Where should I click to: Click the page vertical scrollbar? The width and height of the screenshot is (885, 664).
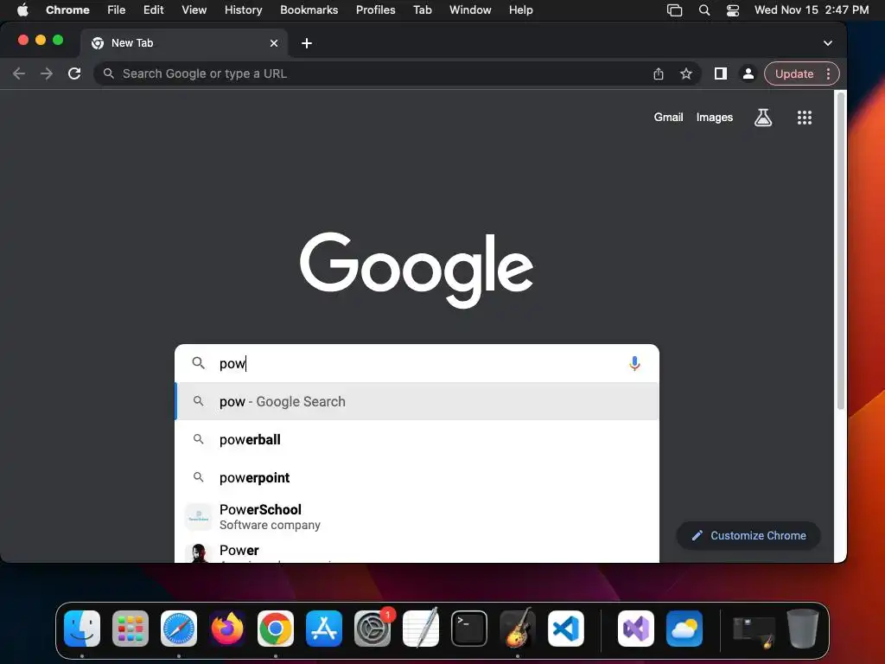click(840, 252)
